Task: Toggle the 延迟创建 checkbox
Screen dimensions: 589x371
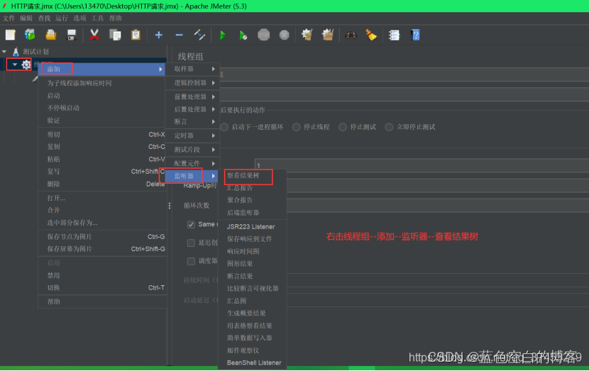Action: pyautogui.click(x=191, y=243)
